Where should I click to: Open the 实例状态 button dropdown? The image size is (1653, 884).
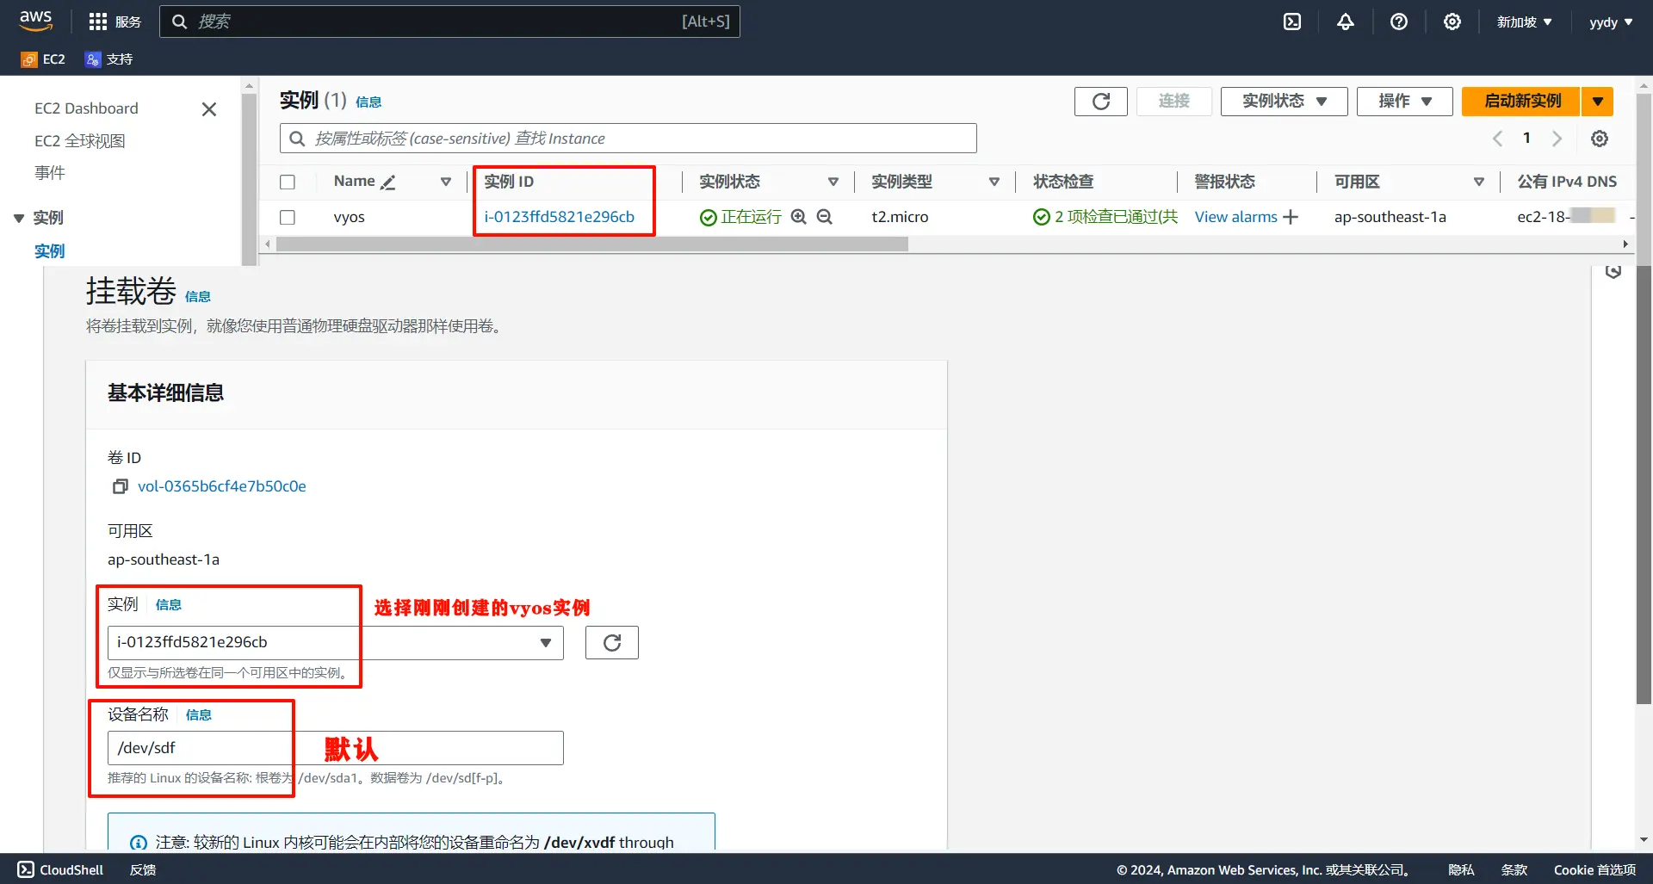pos(1285,102)
